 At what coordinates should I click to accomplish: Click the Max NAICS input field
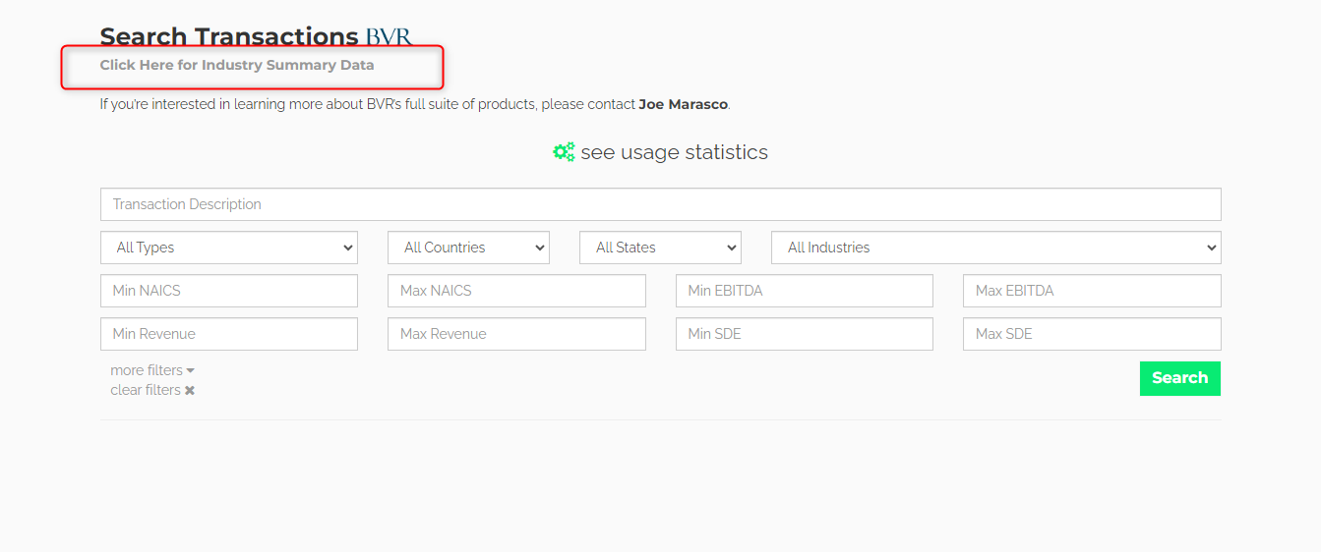point(516,291)
